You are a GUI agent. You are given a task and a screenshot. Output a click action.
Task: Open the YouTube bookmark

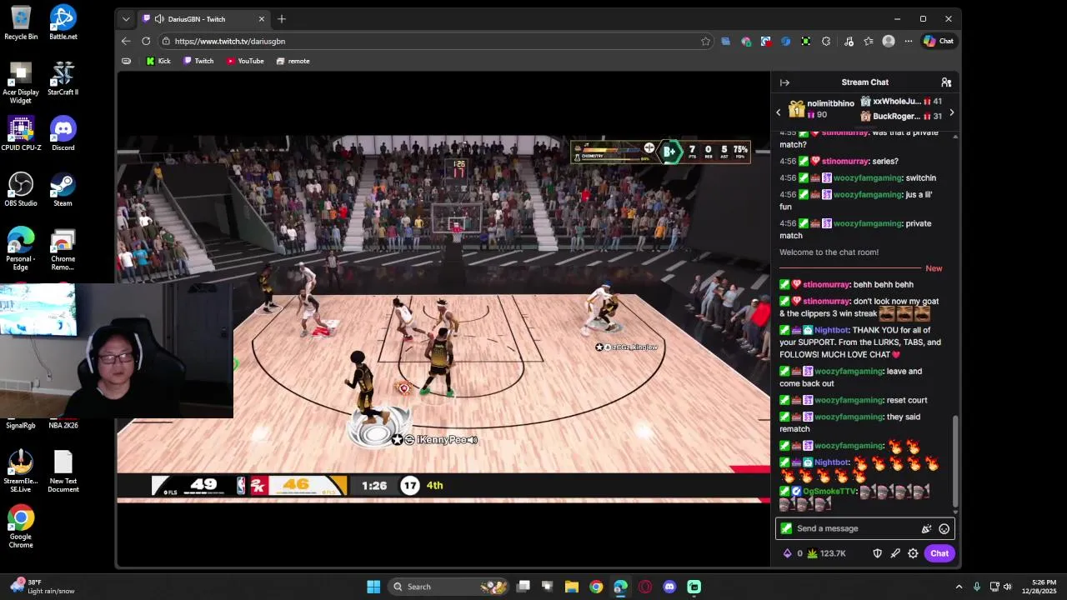pos(245,61)
